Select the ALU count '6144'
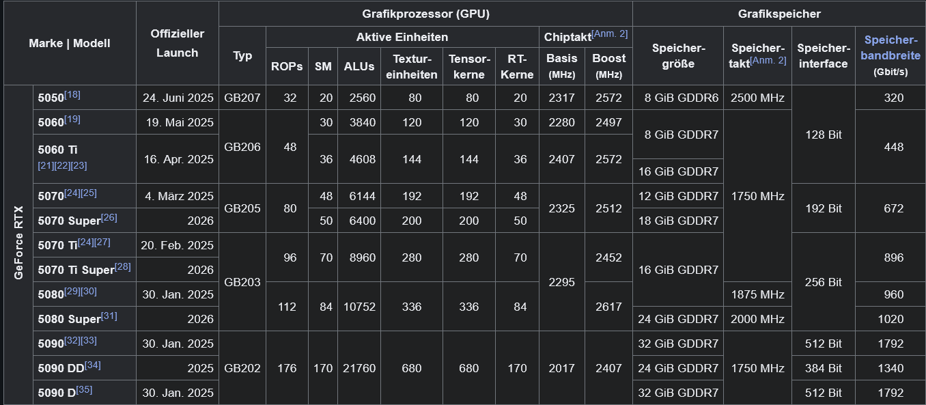 363,196
